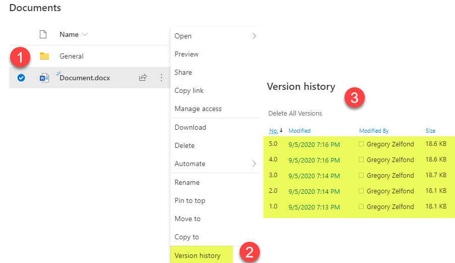
Task: Sort by the Modified column header
Action: coord(300,131)
